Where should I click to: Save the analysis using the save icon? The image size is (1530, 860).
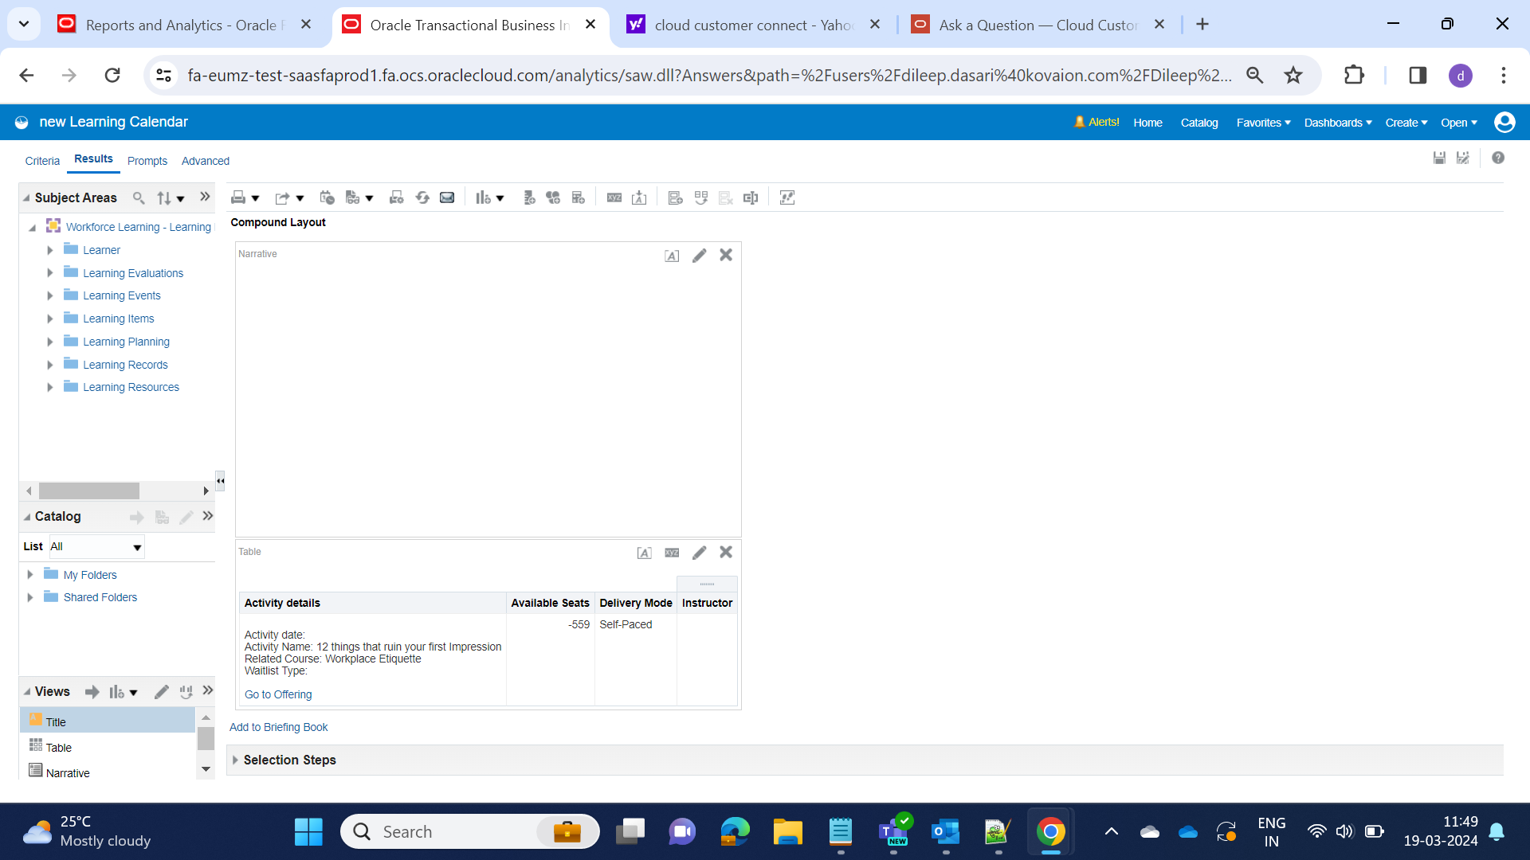1439,158
